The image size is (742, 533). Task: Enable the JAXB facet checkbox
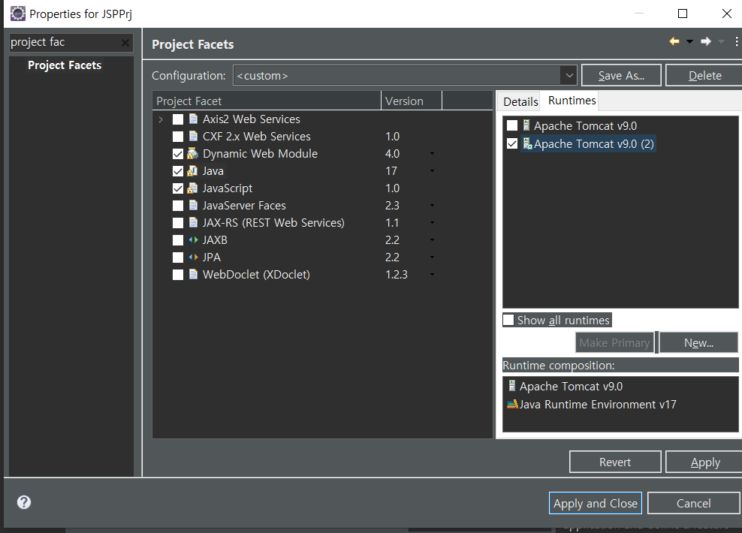[178, 240]
